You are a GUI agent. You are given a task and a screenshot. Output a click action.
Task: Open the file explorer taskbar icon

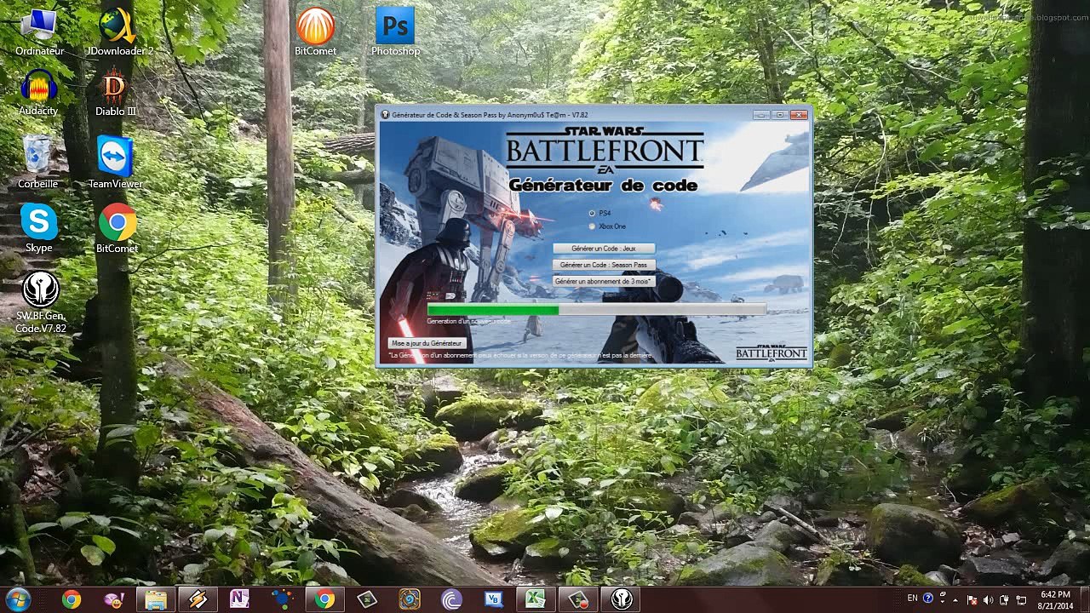[x=156, y=599]
